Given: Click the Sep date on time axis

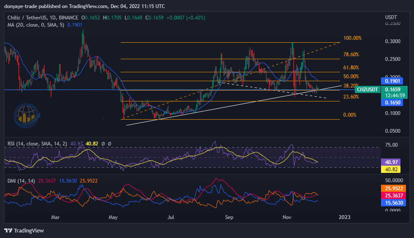Looking at the screenshot, I should tap(229, 217).
